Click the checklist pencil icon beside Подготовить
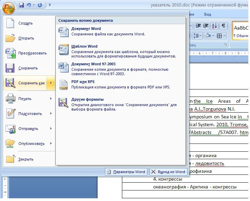Image resolution: width=250 pixels, height=201 pixels. point(11,113)
